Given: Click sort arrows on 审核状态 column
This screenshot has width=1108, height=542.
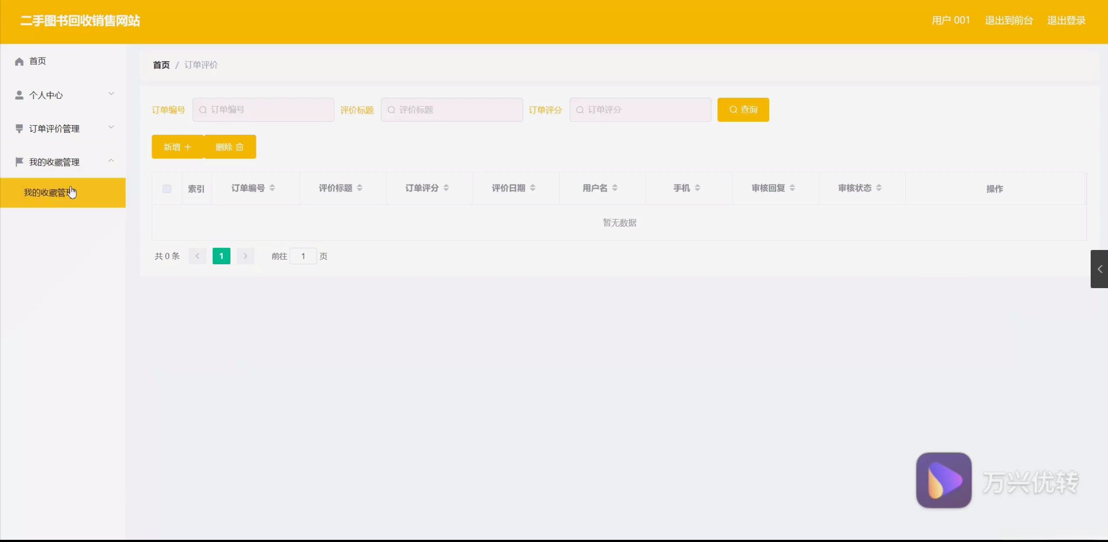Looking at the screenshot, I should 878,188.
